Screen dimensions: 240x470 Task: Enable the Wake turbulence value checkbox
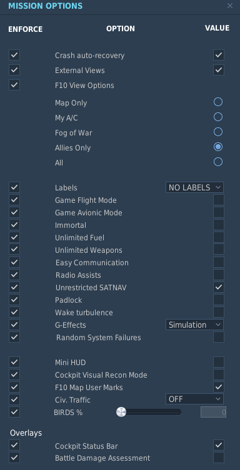pos(219,312)
